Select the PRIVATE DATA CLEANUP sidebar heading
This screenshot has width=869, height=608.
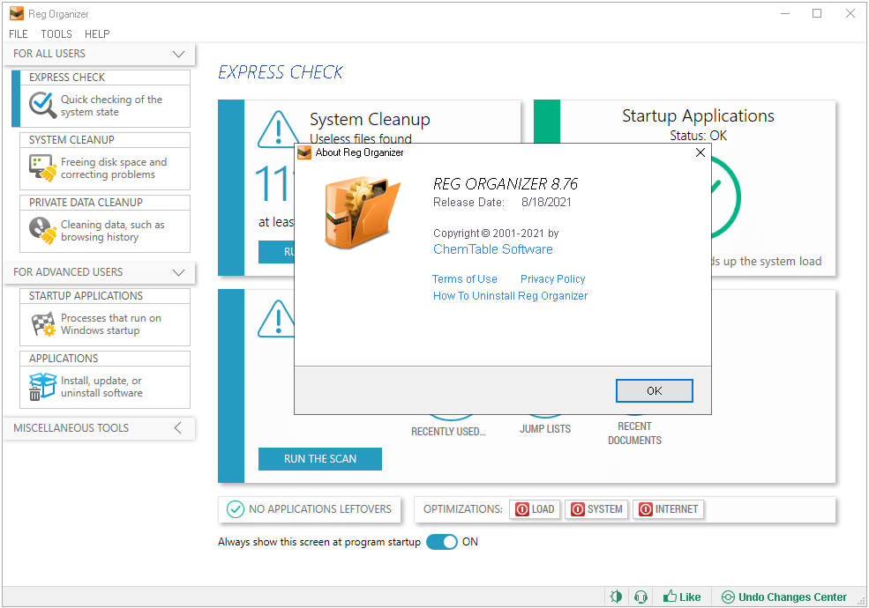(x=86, y=202)
